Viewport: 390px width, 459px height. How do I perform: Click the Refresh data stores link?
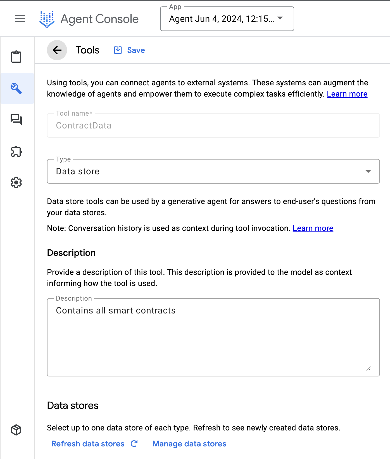tap(88, 444)
